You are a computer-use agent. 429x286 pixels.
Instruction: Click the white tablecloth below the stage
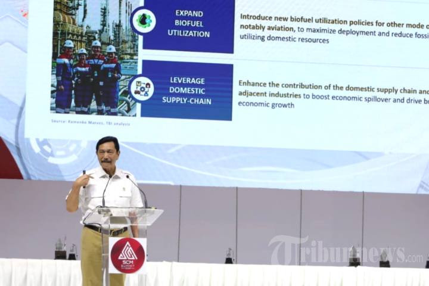tap(268, 274)
